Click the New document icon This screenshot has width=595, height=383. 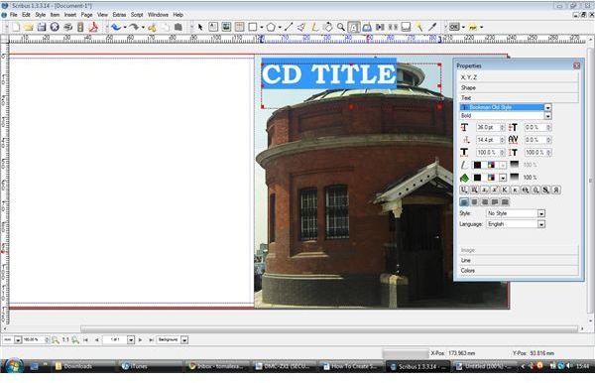16,27
